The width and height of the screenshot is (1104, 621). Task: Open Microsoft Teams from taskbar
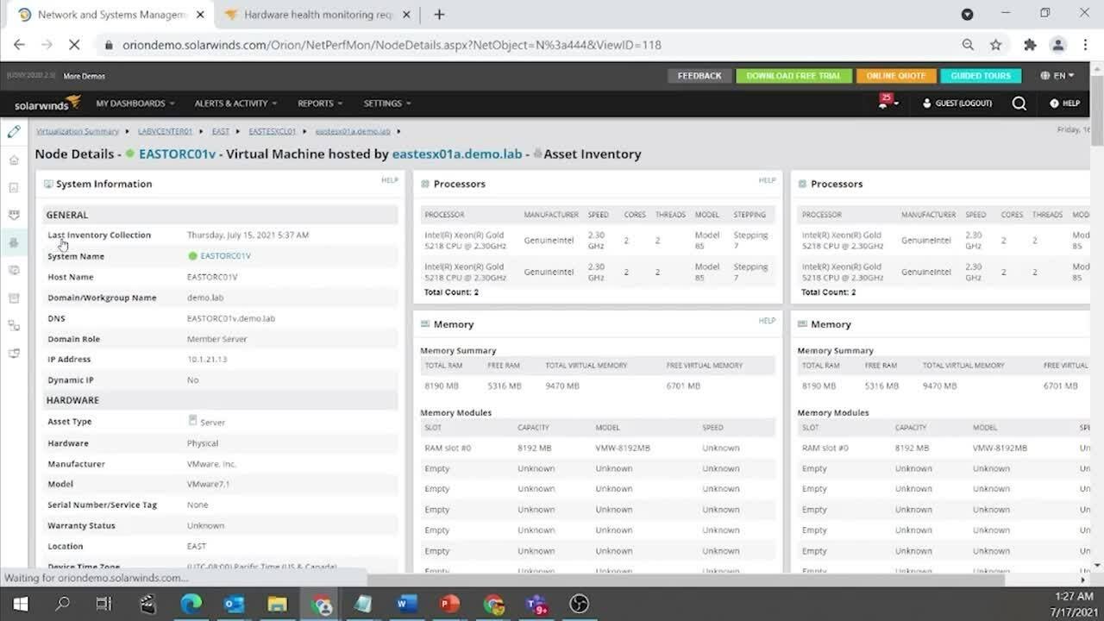[537, 604]
